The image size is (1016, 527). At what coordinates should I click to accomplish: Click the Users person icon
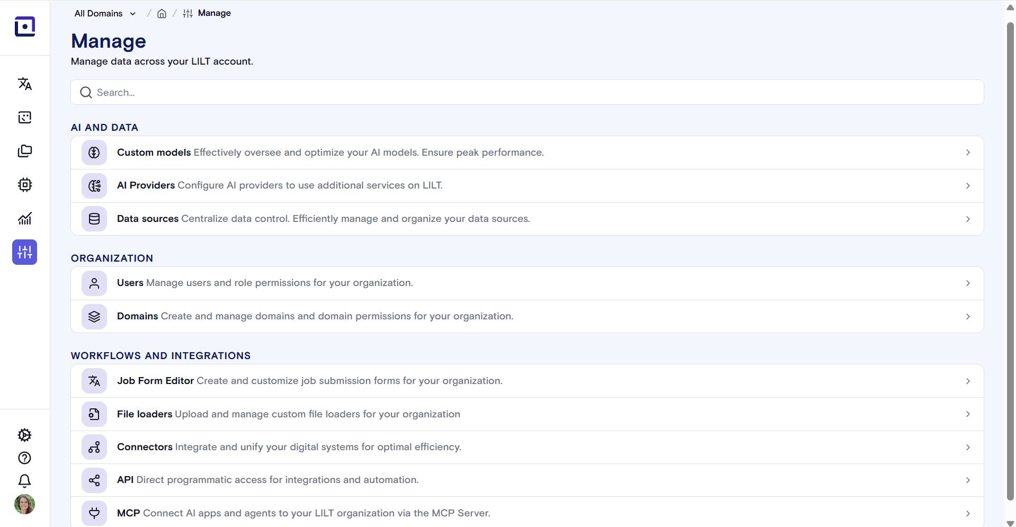pos(94,283)
